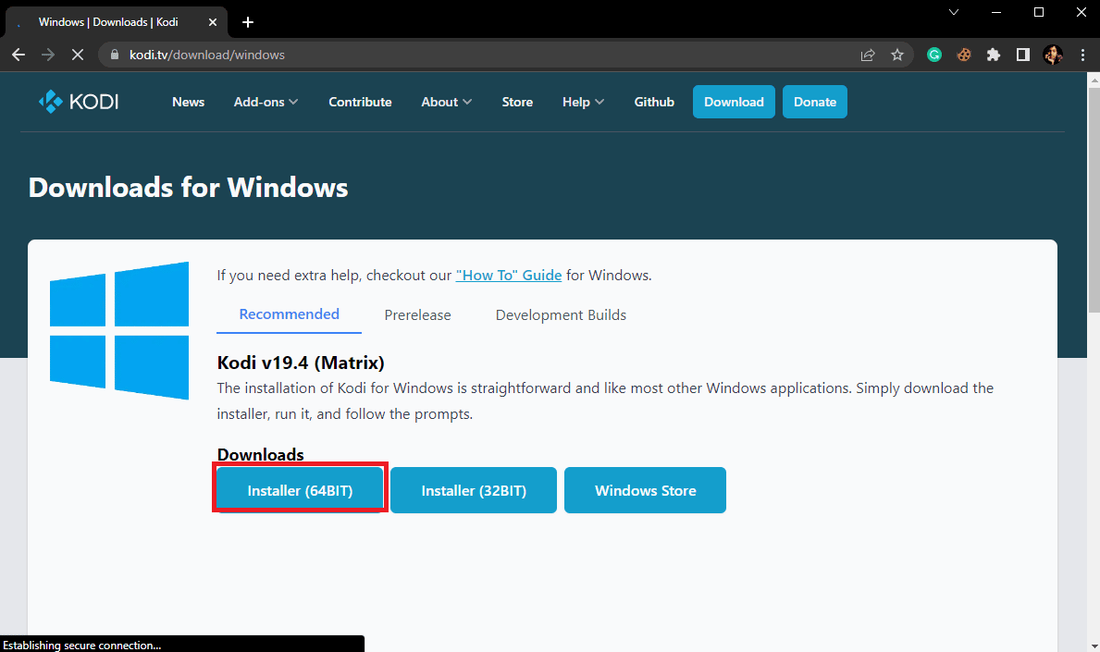Click the page vertical scrollbar thumb

tap(1094, 200)
